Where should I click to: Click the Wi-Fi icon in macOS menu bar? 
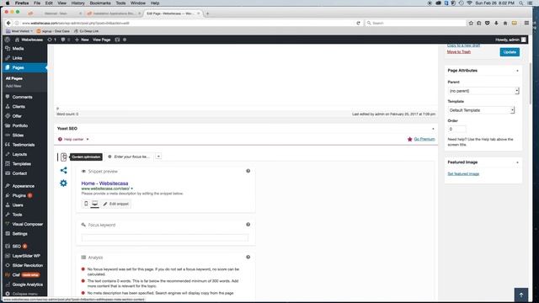tap(470, 3)
